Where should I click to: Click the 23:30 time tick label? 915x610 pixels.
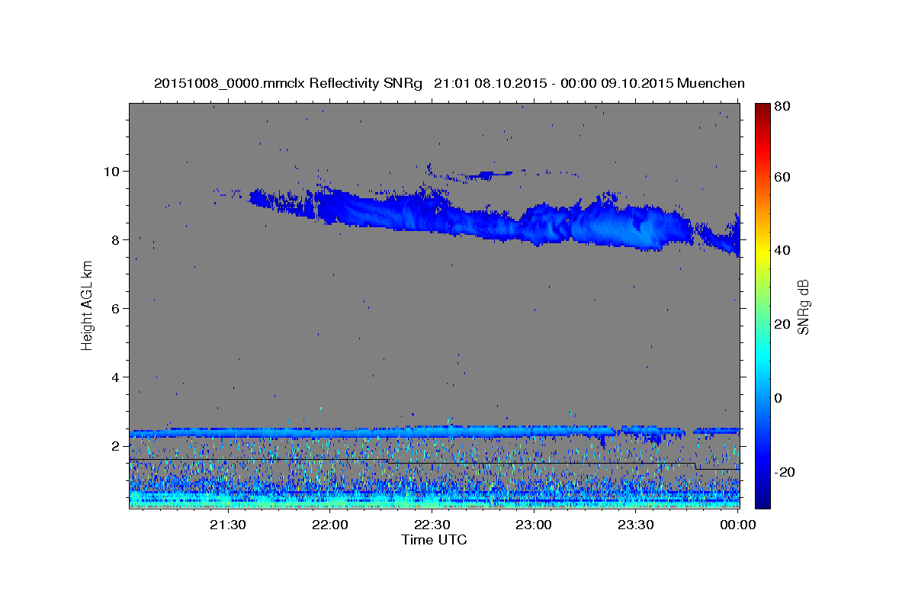point(636,525)
